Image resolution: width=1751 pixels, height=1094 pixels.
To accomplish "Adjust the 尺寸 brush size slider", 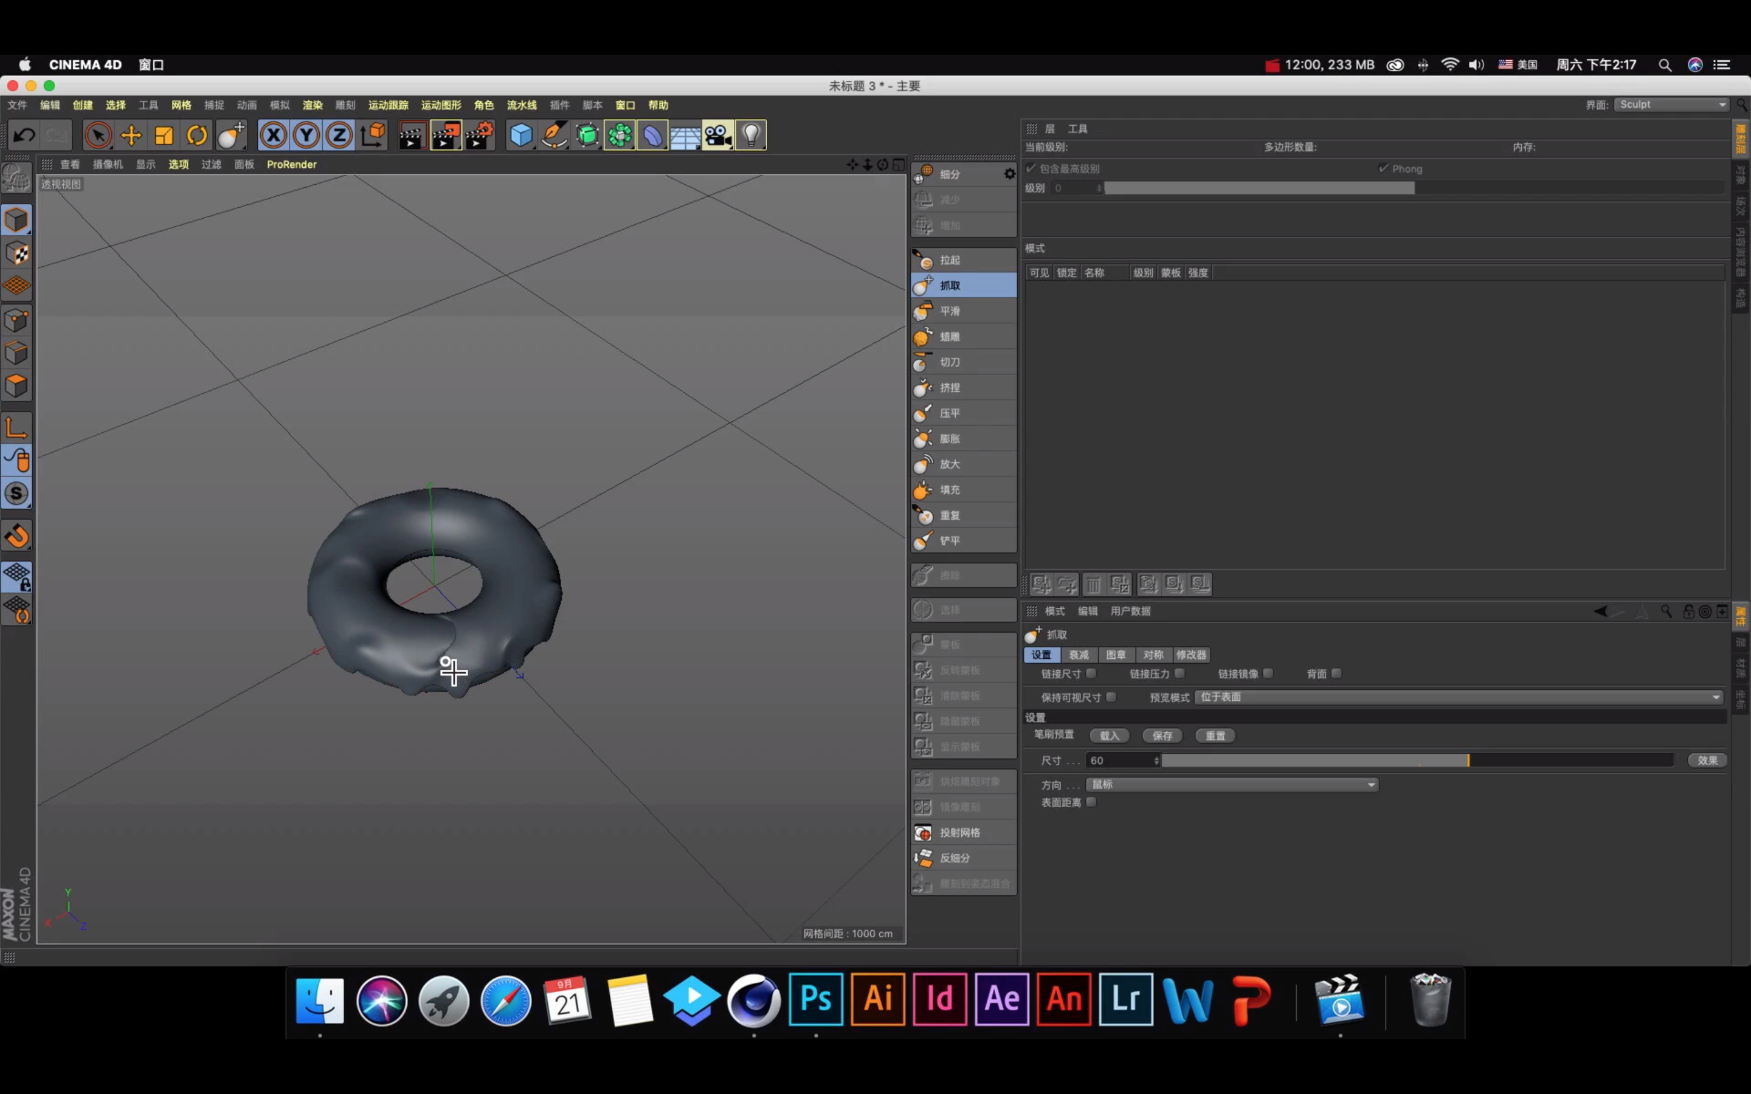I will pos(1417,760).
